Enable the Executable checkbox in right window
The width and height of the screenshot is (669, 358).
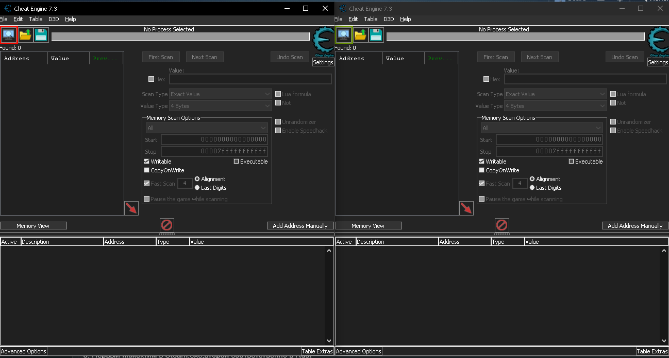click(x=572, y=162)
